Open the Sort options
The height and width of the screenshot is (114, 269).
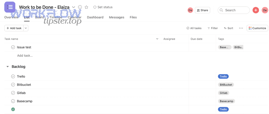tap(229, 28)
